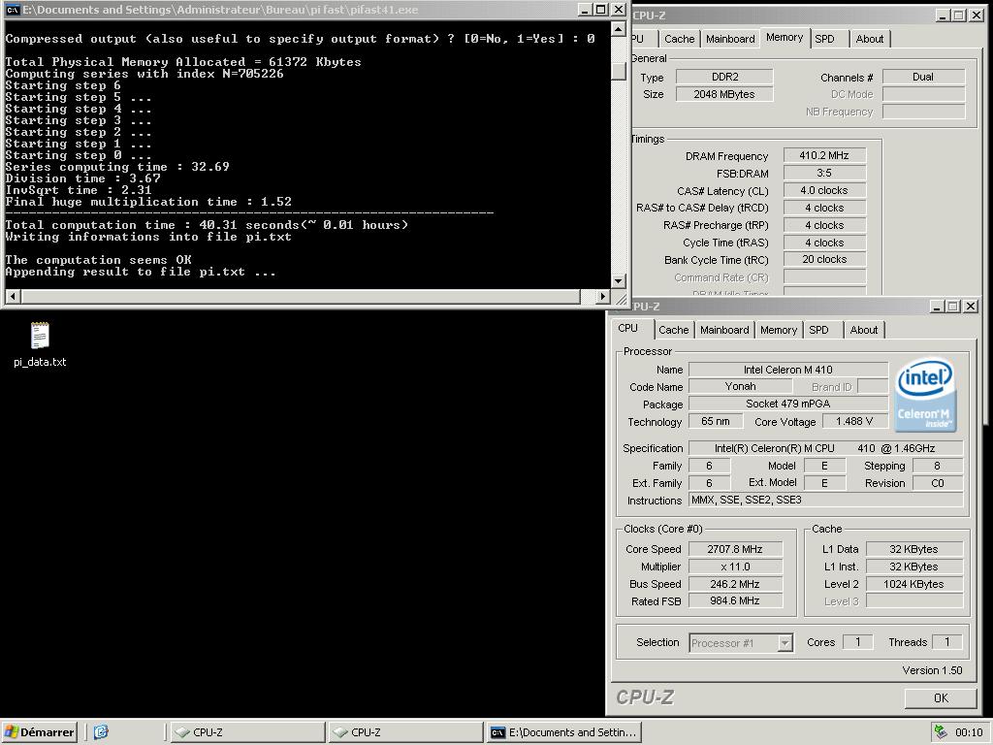The height and width of the screenshot is (745, 993).
Task: Open Cache tab in upper CPU-Z memory window
Action: (680, 39)
